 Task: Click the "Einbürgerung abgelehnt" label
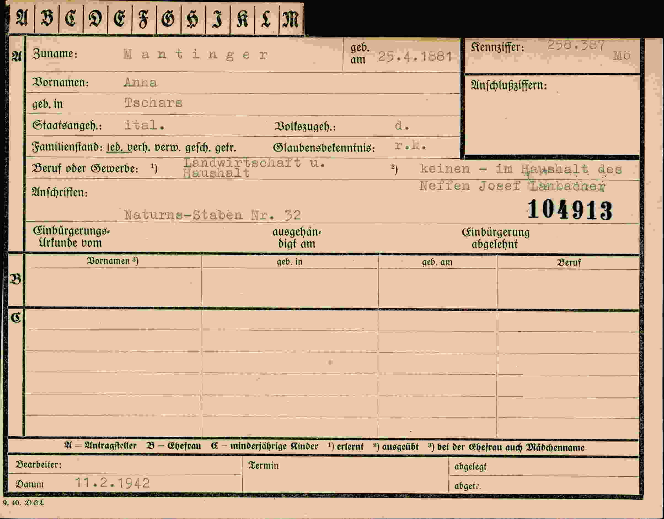[496, 238]
